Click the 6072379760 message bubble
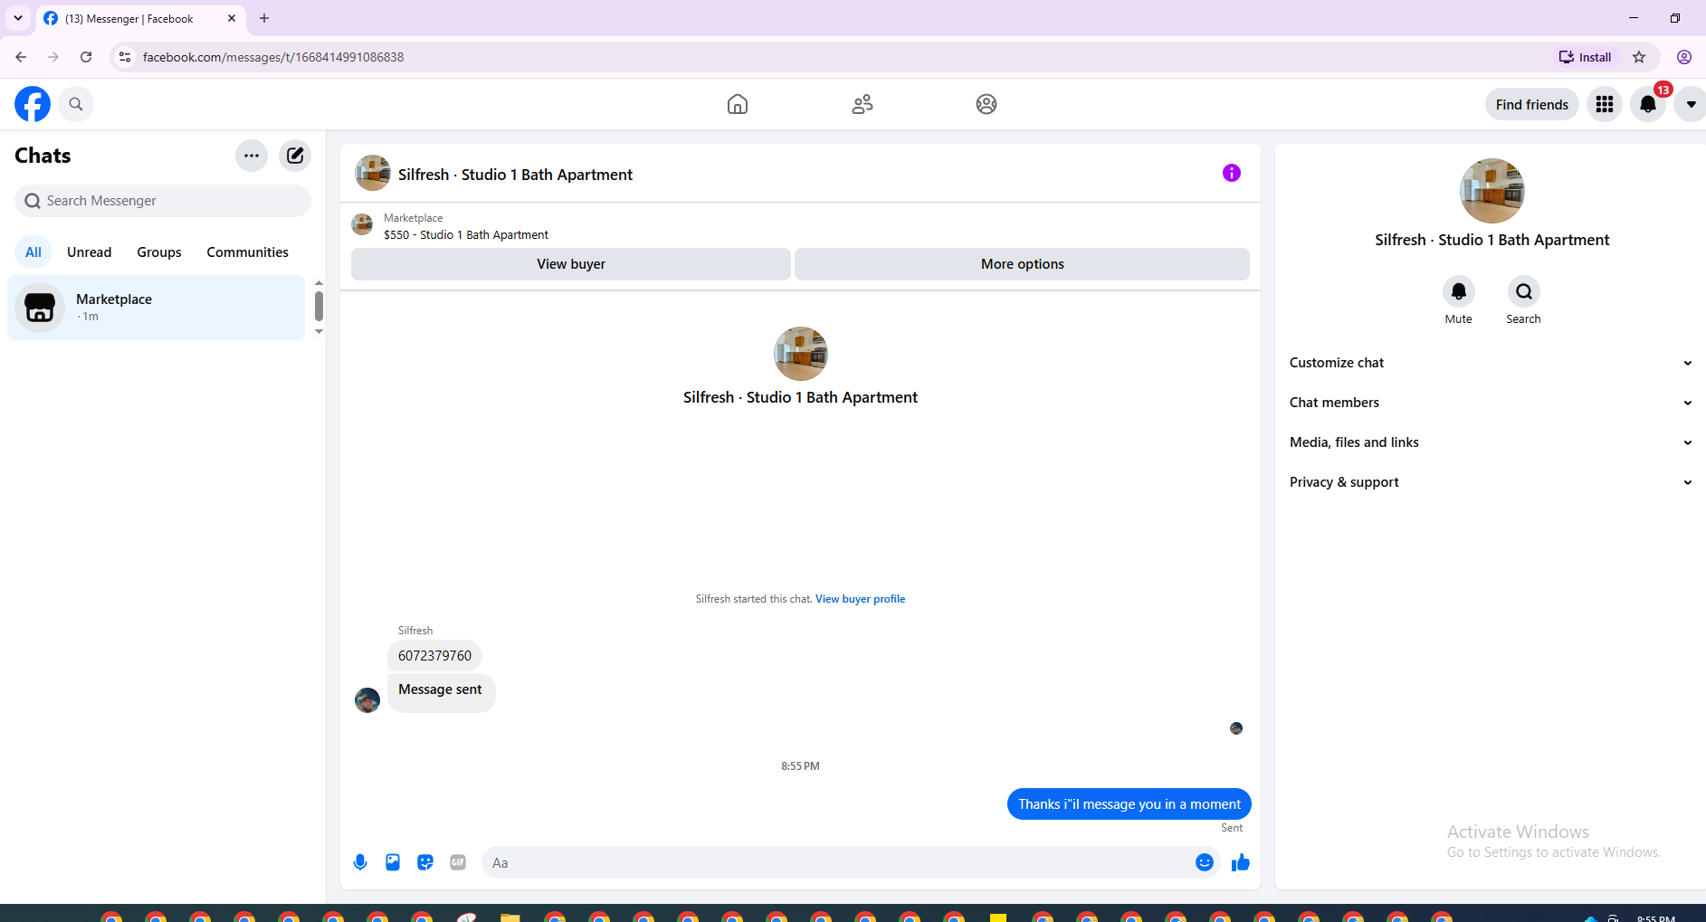The height and width of the screenshot is (922, 1706). click(x=434, y=656)
